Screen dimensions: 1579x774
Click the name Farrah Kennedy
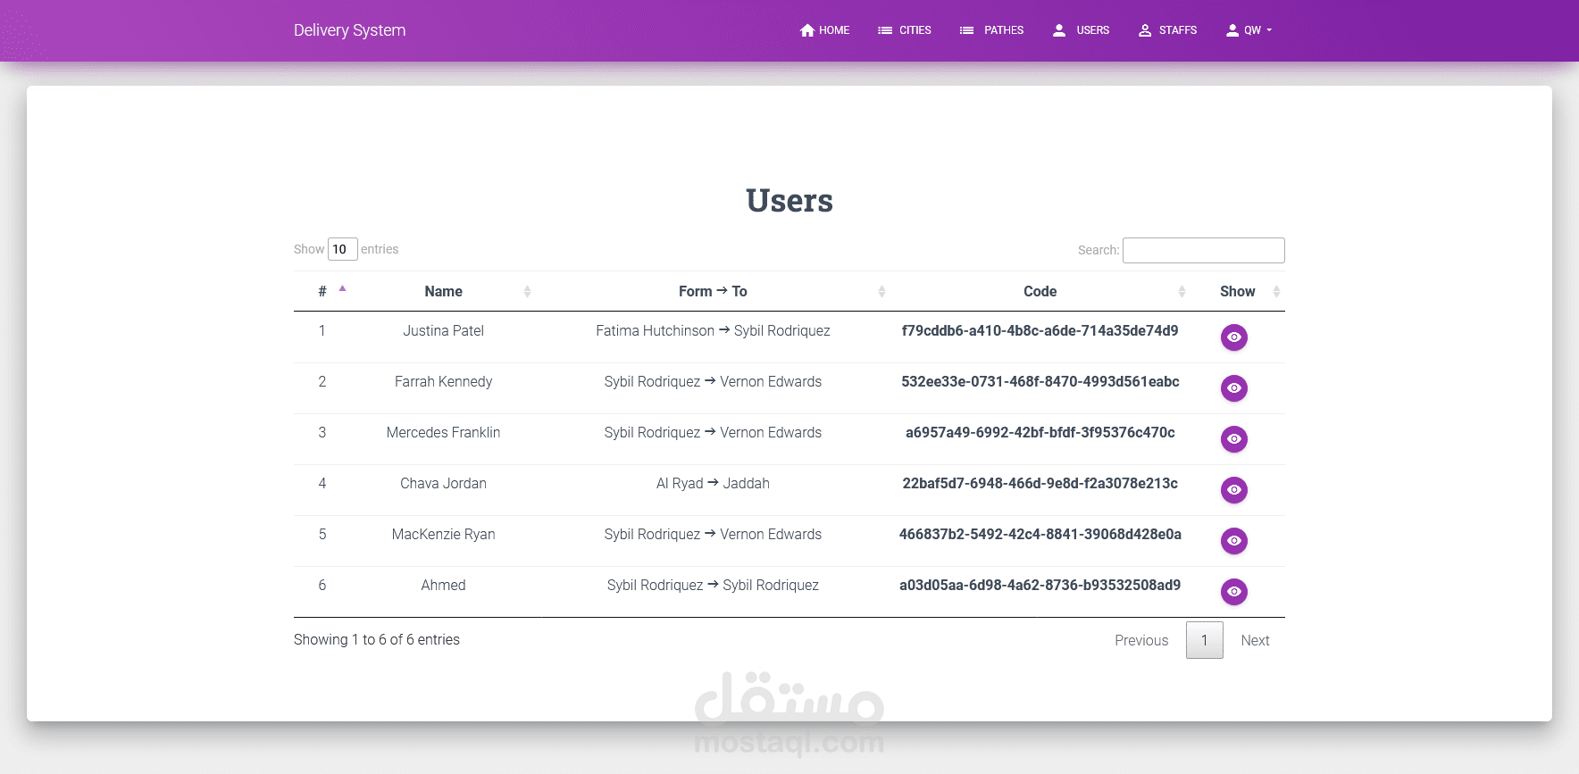tap(443, 381)
